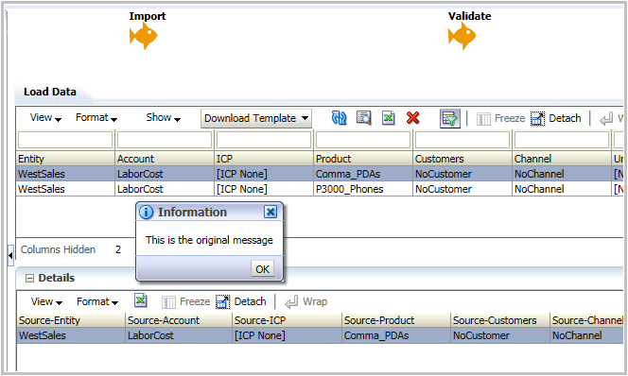The height and width of the screenshot is (376, 628).
Task: Export Load Data to Excel icon
Action: click(388, 118)
